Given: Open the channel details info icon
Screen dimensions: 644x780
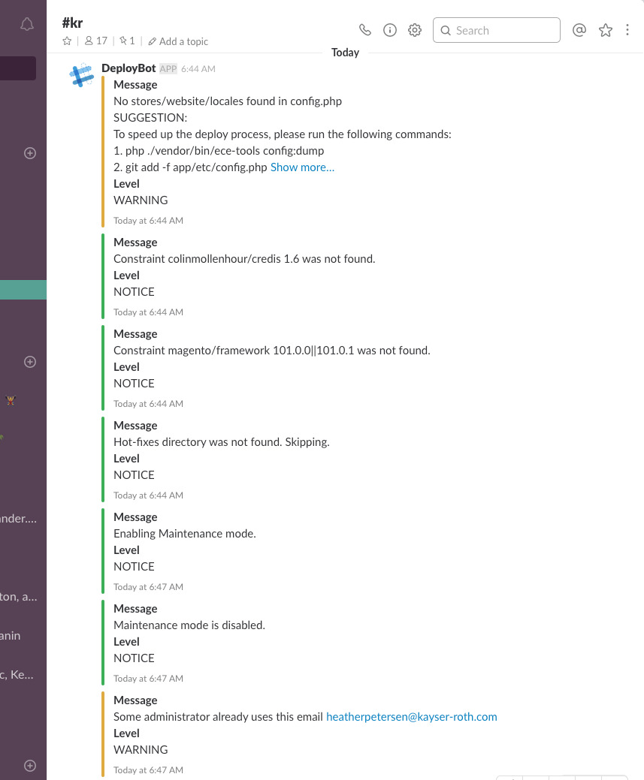Looking at the screenshot, I should pos(390,30).
